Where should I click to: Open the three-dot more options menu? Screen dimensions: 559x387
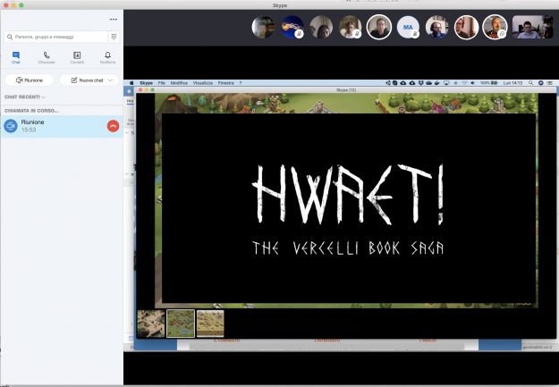(114, 20)
